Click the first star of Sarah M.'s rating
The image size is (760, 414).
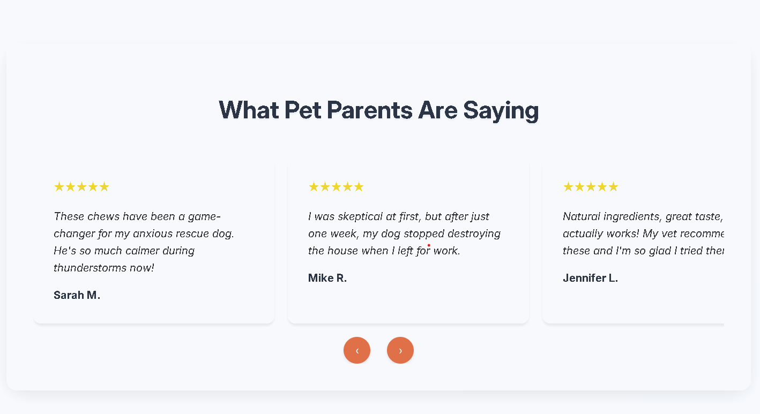pyautogui.click(x=59, y=187)
